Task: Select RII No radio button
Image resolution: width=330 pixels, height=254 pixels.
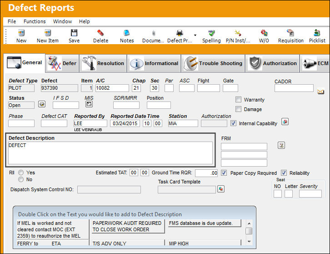Action: [21, 179]
